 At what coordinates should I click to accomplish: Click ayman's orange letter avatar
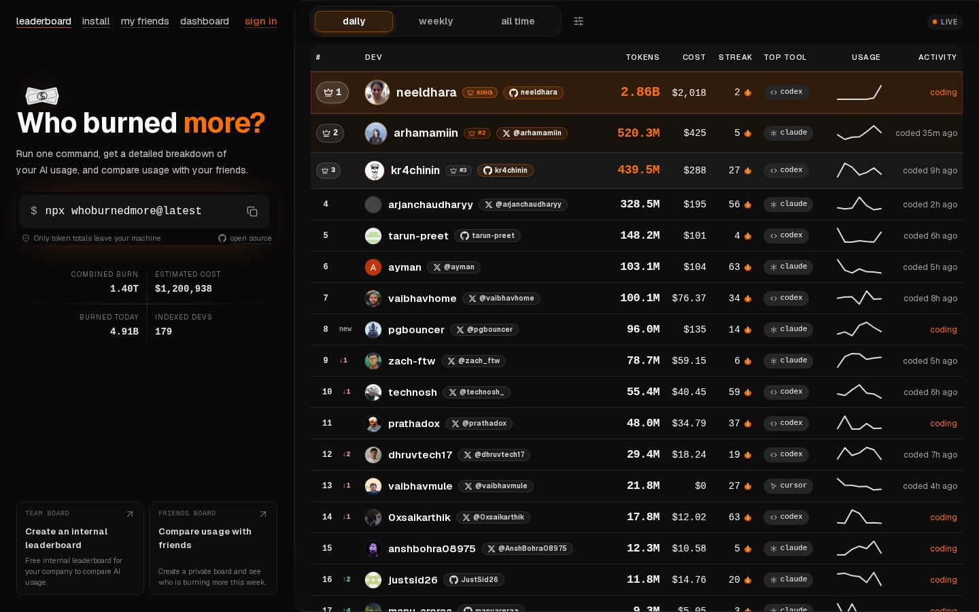(x=373, y=267)
